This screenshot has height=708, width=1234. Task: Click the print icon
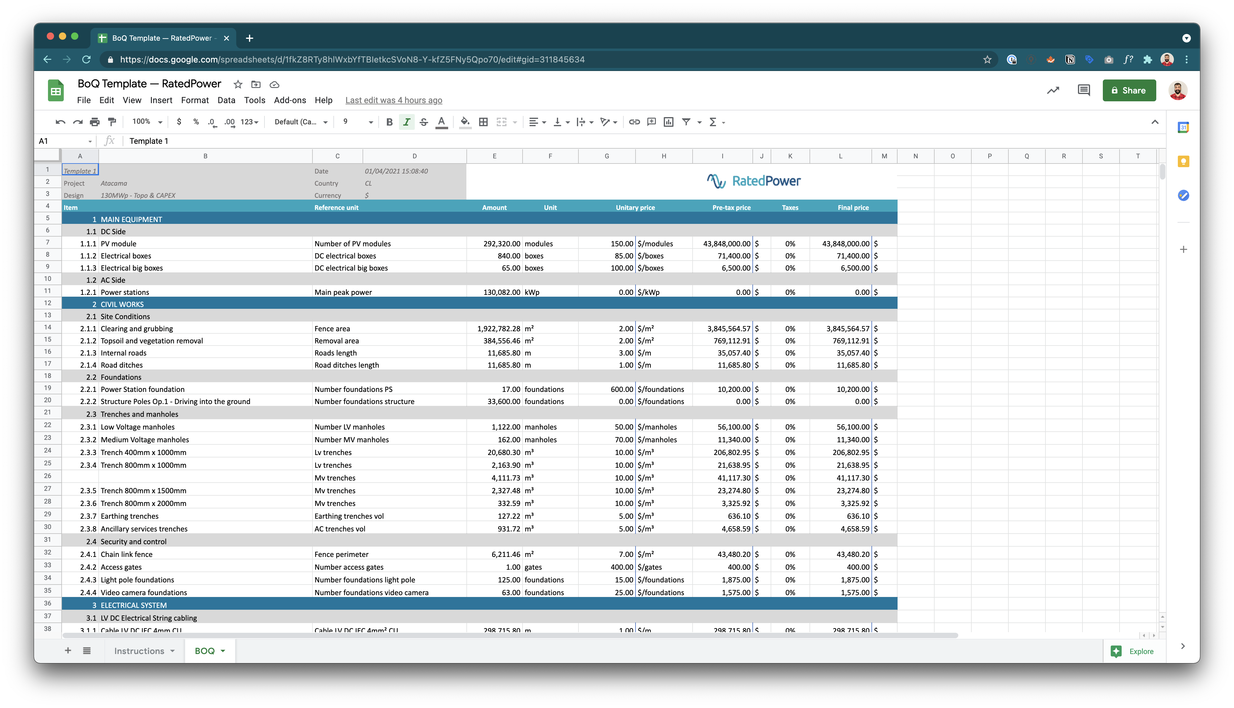pyautogui.click(x=94, y=122)
